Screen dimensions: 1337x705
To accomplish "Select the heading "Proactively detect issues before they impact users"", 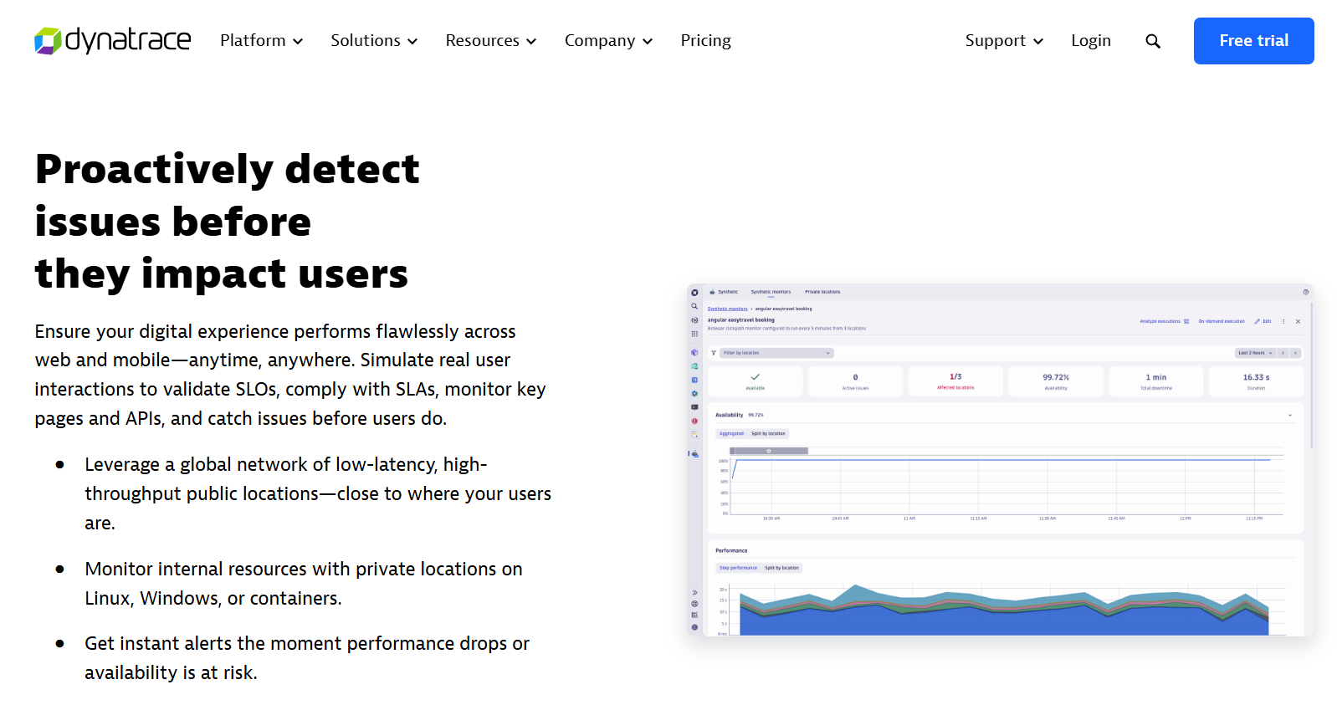I will click(227, 222).
